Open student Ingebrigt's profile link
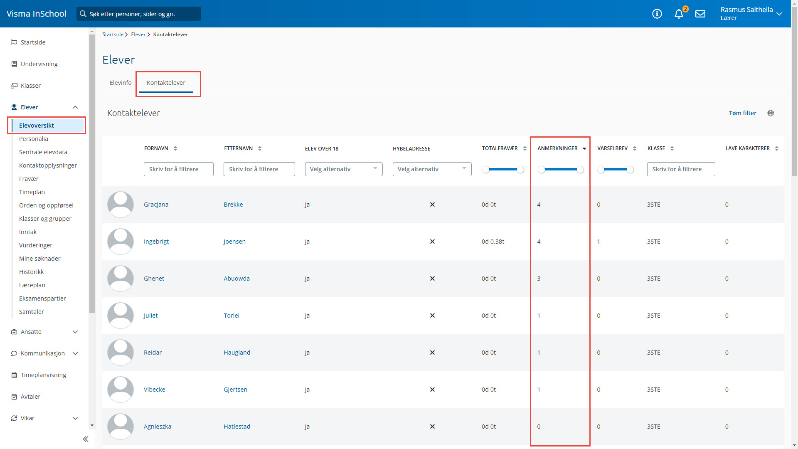This screenshot has width=798, height=449. 156,242
